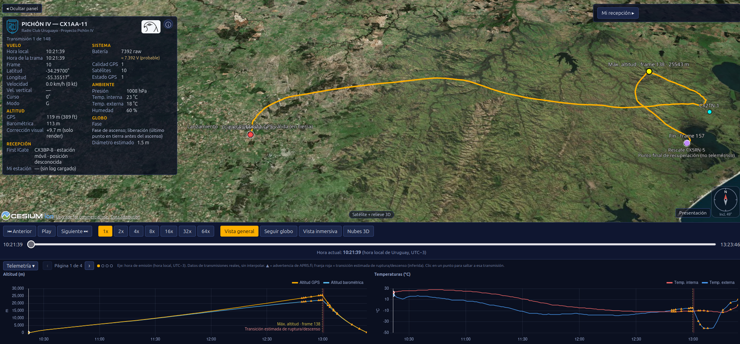
Task: Click the timeline slider handle
Action: pos(31,244)
